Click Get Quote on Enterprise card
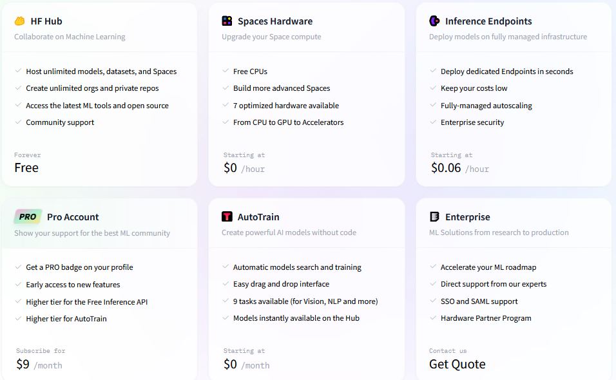This screenshot has width=616, height=380. click(x=457, y=365)
